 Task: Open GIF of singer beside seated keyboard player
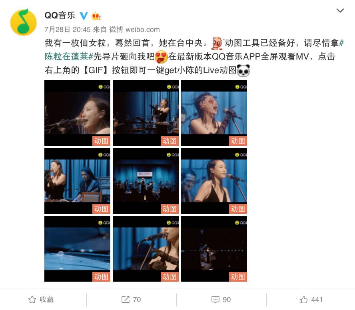78,181
